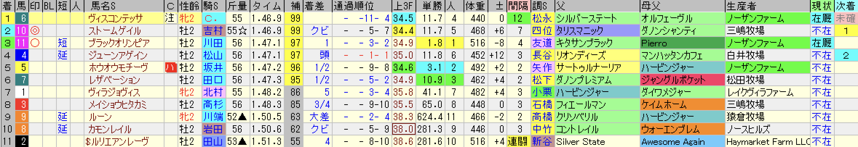Select jockey 川田 in the 騎S column
The image size is (858, 147).
pos(213,43)
